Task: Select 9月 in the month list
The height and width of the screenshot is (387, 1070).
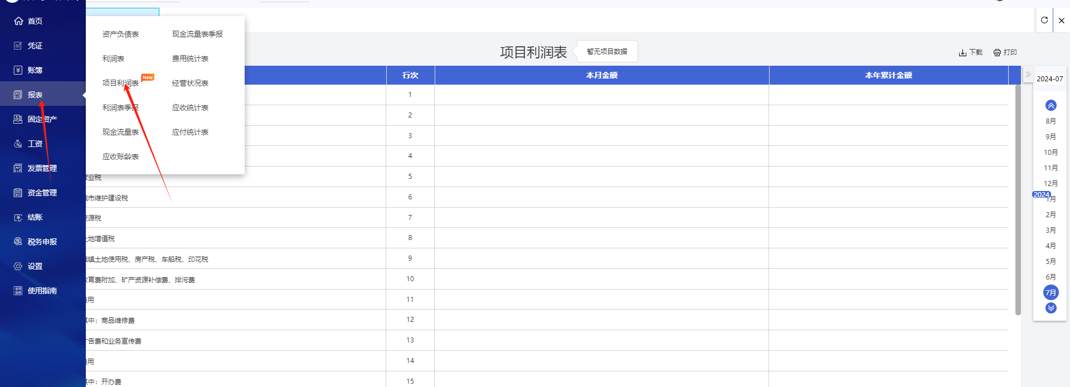Action: point(1050,137)
